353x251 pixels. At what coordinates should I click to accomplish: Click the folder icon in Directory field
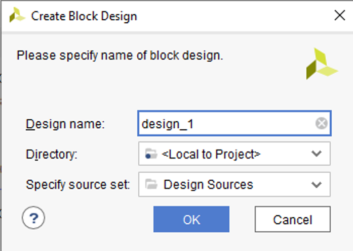(x=150, y=154)
